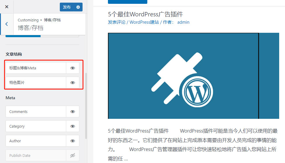This screenshot has width=285, height=163.
Task: Click the Meta section heading
Action: 11,98
